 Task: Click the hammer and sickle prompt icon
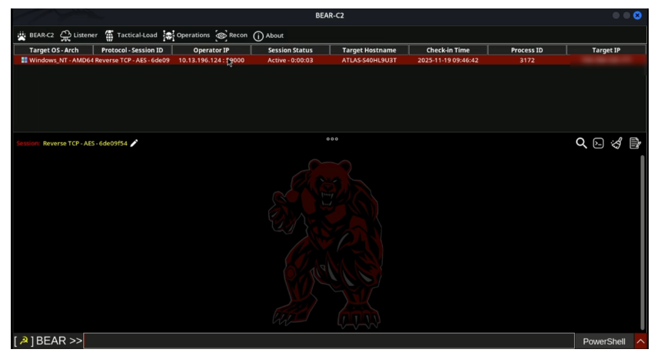point(24,341)
